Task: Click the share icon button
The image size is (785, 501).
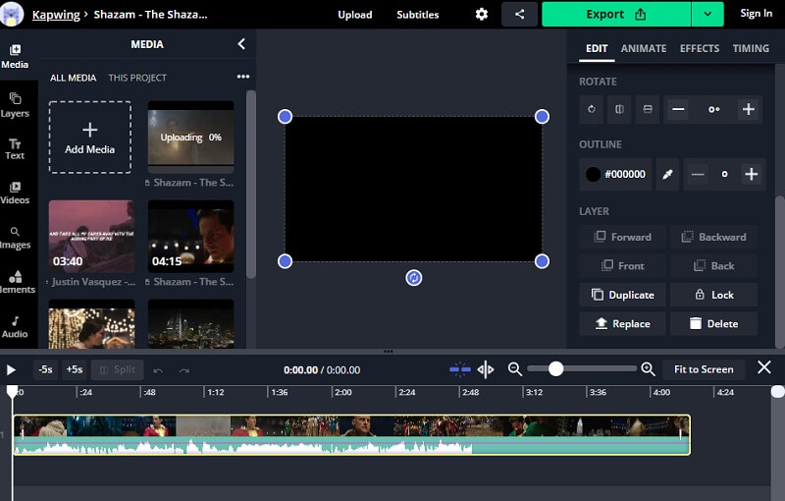Action: [x=519, y=14]
